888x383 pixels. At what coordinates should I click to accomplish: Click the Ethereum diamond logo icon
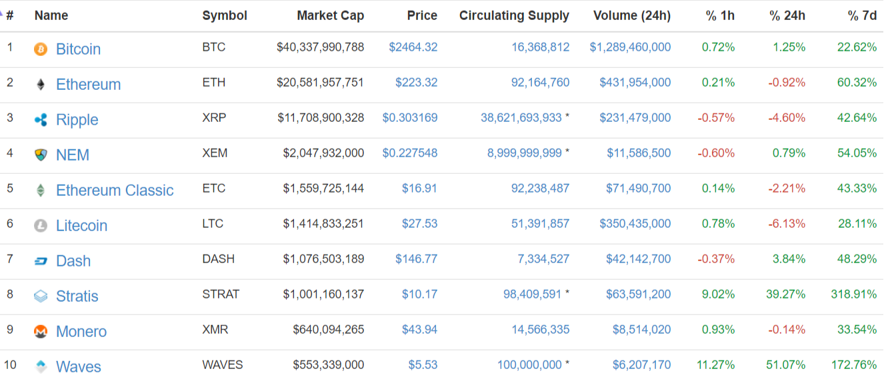pyautogui.click(x=41, y=84)
